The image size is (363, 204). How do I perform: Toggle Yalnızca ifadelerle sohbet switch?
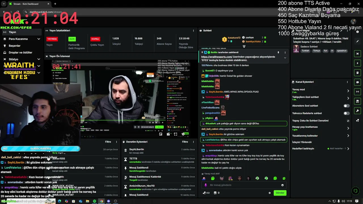(347, 113)
